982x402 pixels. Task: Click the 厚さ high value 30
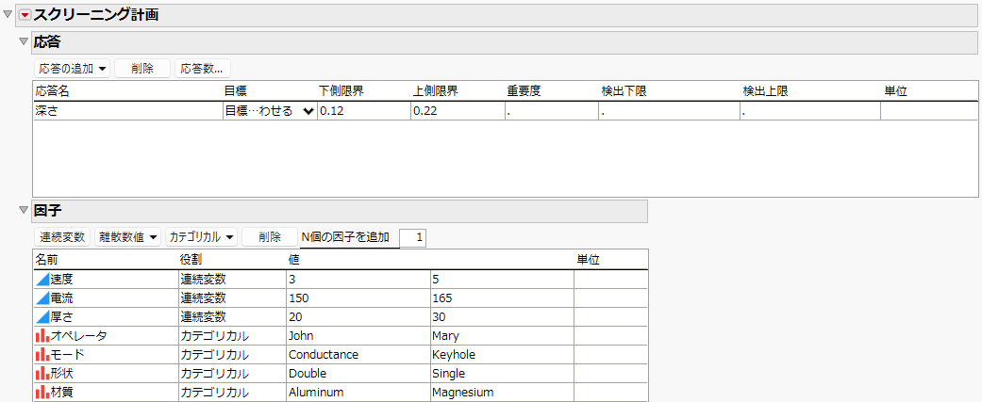click(501, 316)
